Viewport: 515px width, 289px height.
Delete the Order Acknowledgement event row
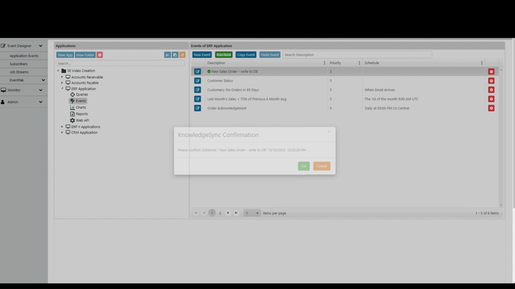491,108
